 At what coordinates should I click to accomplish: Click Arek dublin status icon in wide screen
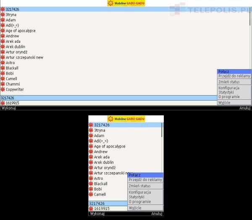coord(3,47)
